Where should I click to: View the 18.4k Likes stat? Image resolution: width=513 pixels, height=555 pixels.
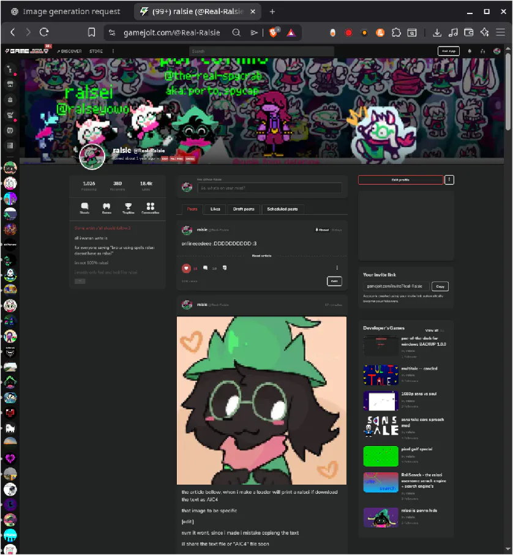click(146, 186)
